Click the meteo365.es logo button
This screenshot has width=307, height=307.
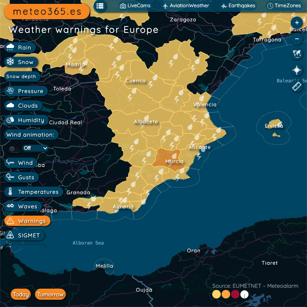[47, 12]
